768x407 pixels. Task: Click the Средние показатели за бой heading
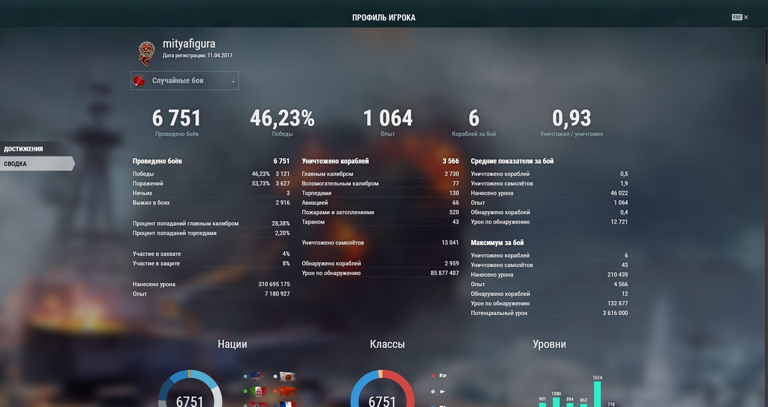(512, 161)
